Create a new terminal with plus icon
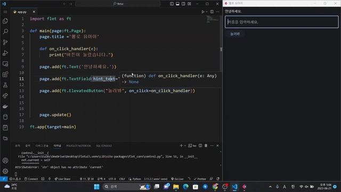The height and width of the screenshot is (192, 341). 181,146
